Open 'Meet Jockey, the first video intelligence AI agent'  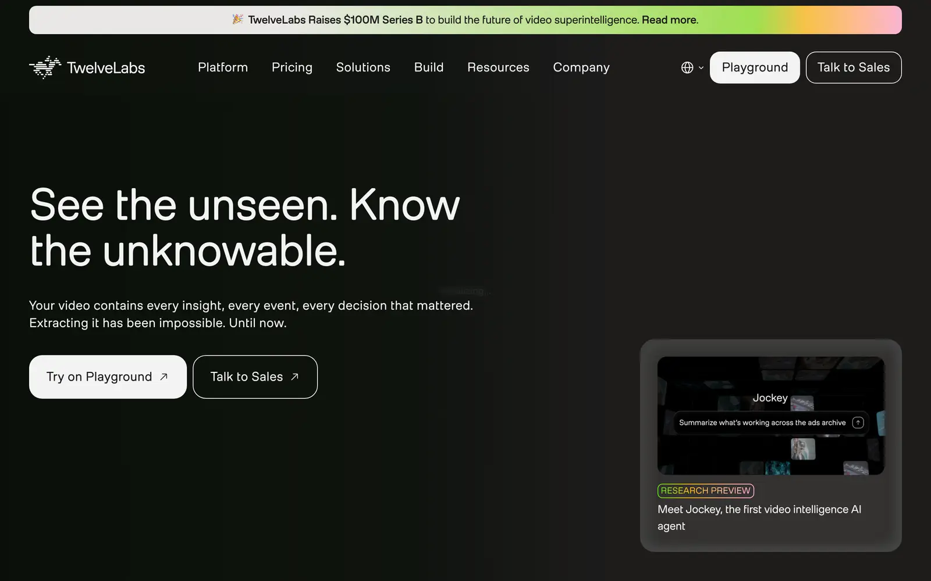tap(759, 518)
